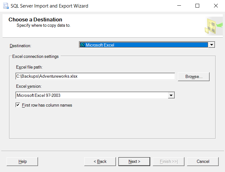225x172 pixels.
Task: Select the Microsoft Excel destination combo box
Action: [147, 45]
